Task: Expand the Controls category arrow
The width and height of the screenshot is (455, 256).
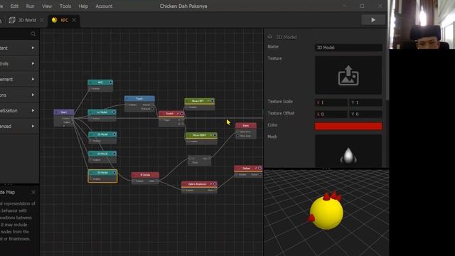Action: 33,63
